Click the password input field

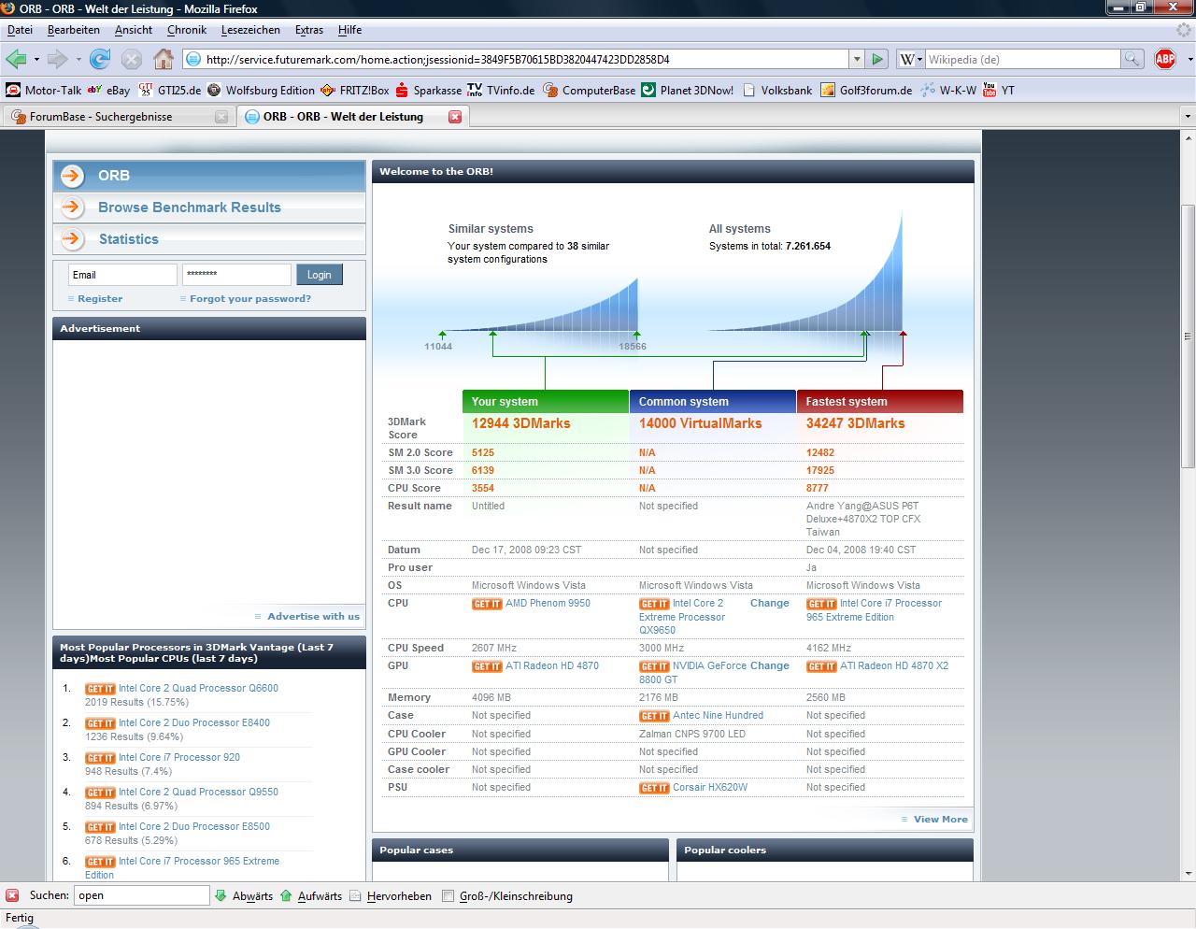[236, 275]
